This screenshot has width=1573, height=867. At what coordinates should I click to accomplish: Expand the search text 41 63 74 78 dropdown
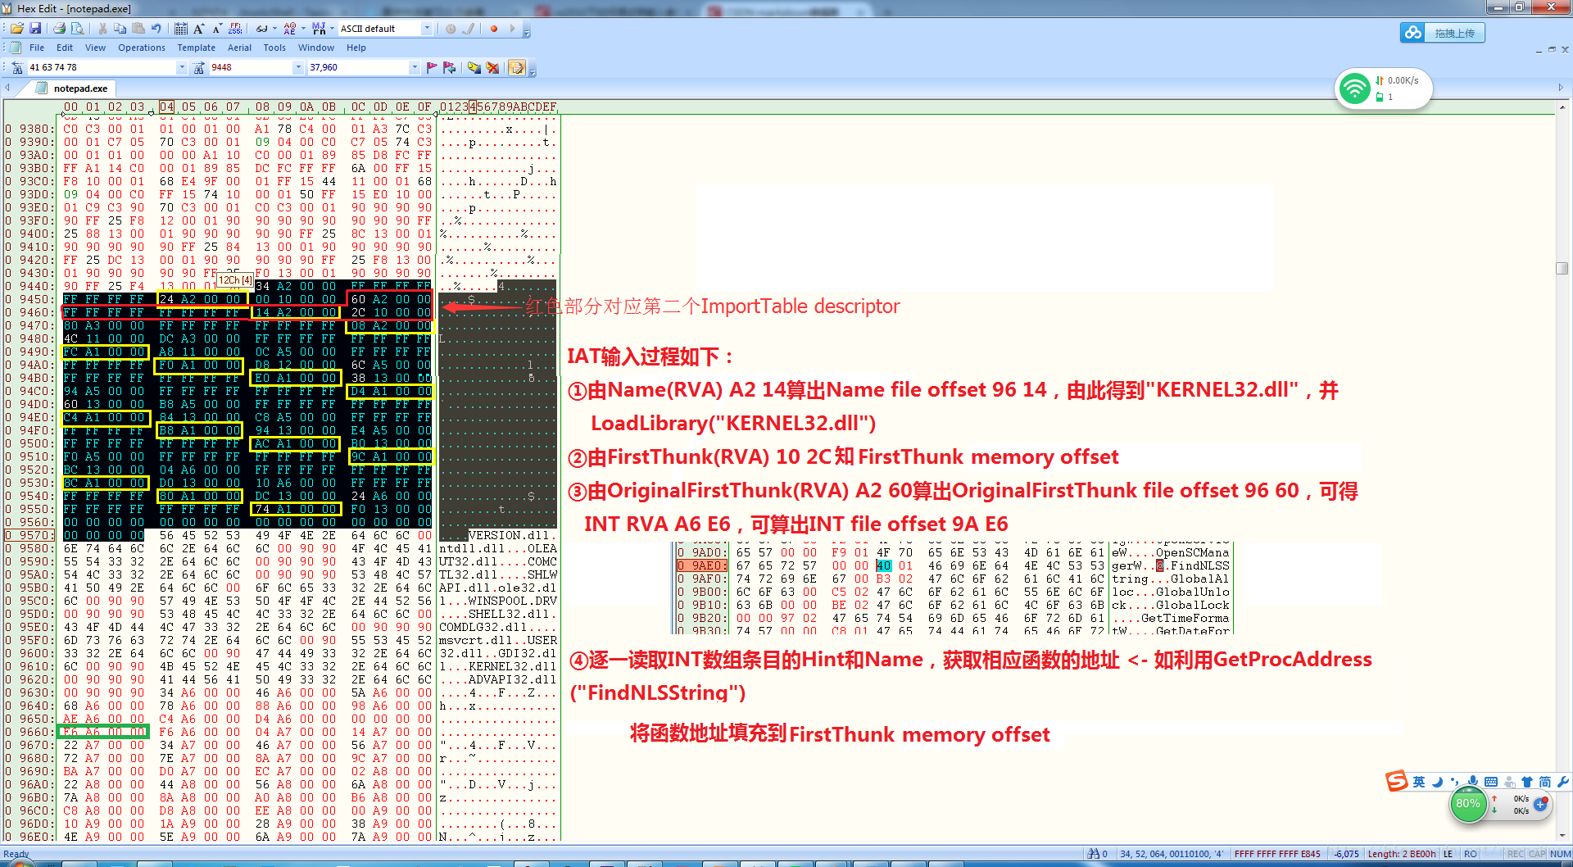pyautogui.click(x=182, y=67)
